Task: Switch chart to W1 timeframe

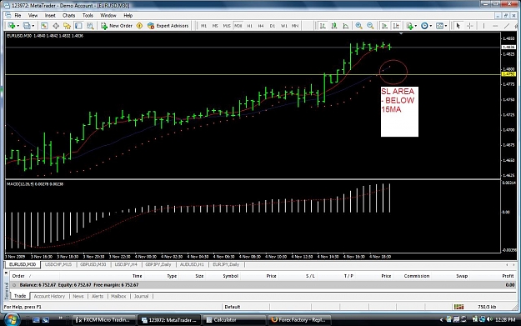Action: (284, 26)
